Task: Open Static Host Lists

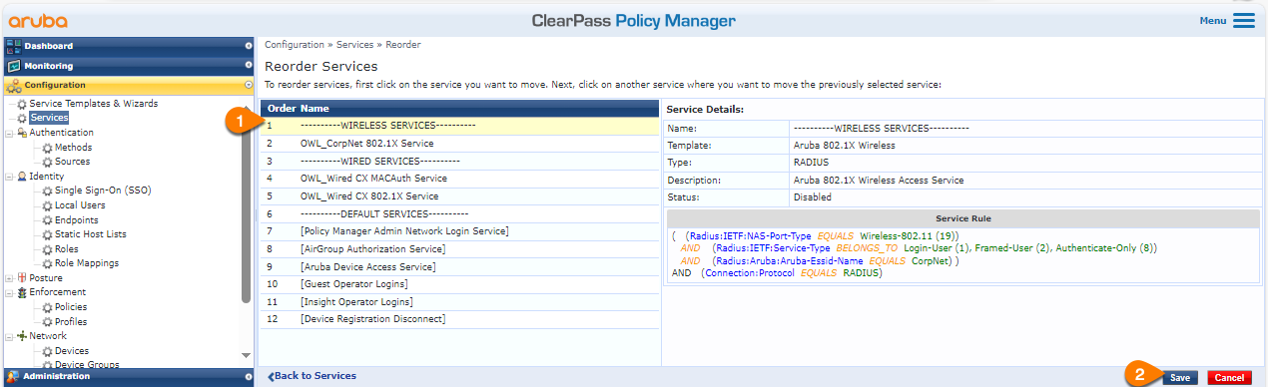Action: click(x=91, y=234)
